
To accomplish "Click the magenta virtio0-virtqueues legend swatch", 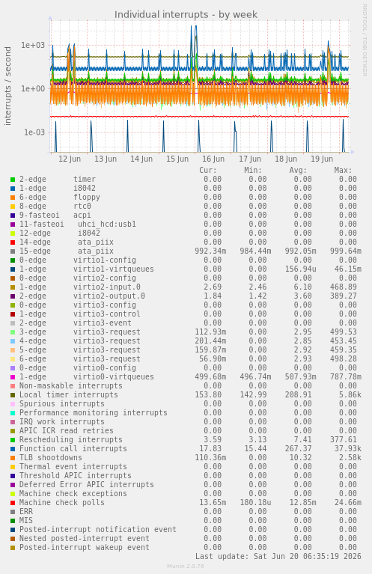I will (x=13, y=377).
